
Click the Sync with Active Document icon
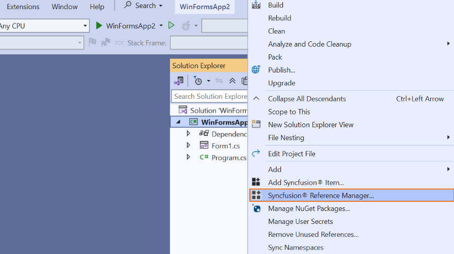click(x=219, y=81)
